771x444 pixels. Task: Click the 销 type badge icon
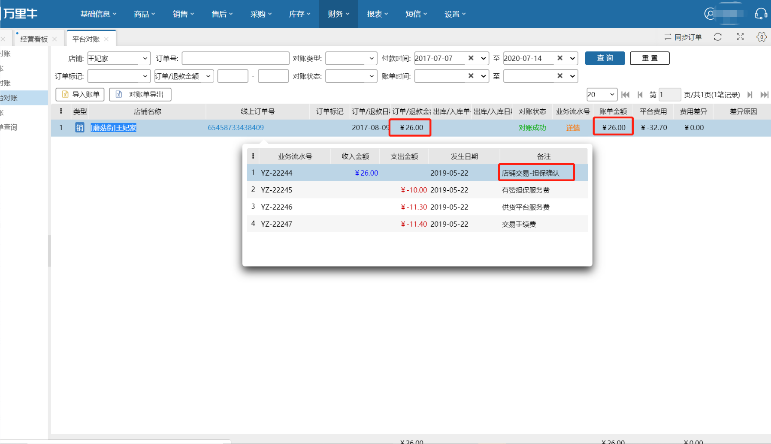point(80,128)
